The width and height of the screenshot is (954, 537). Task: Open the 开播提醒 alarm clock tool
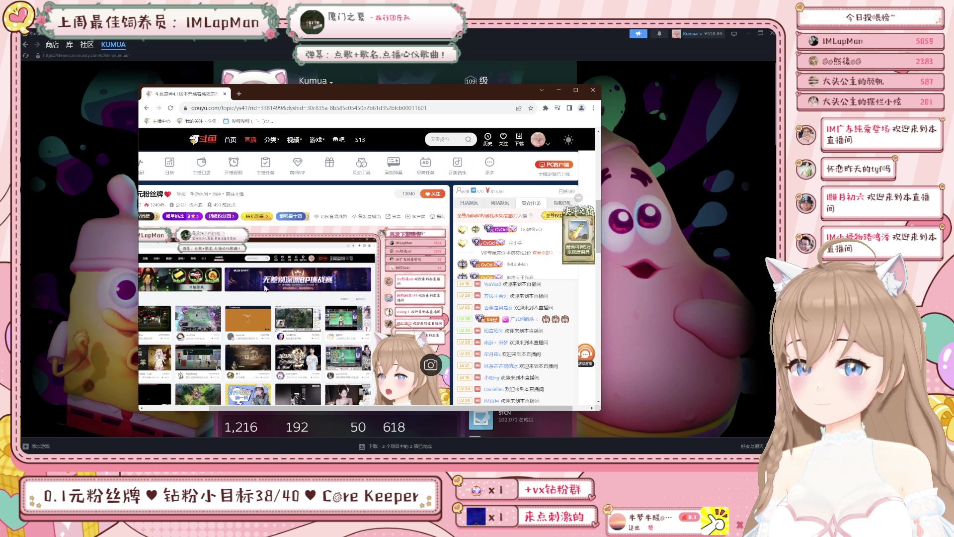[x=234, y=166]
